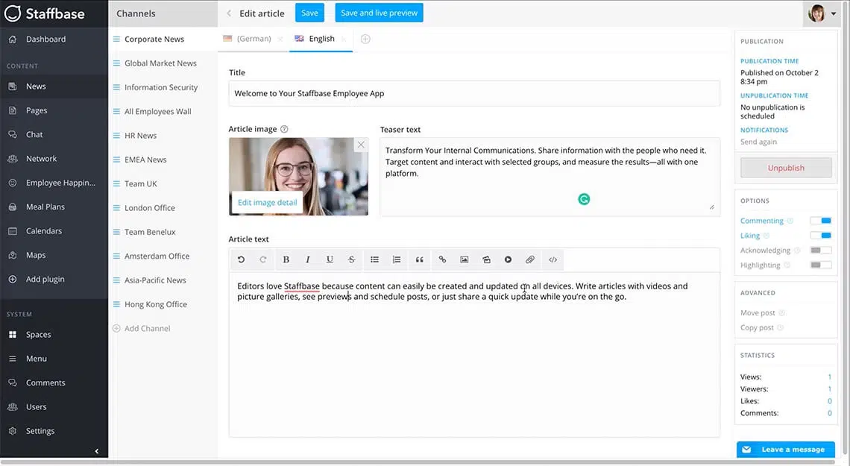Switch to the (German) language tab

(253, 39)
